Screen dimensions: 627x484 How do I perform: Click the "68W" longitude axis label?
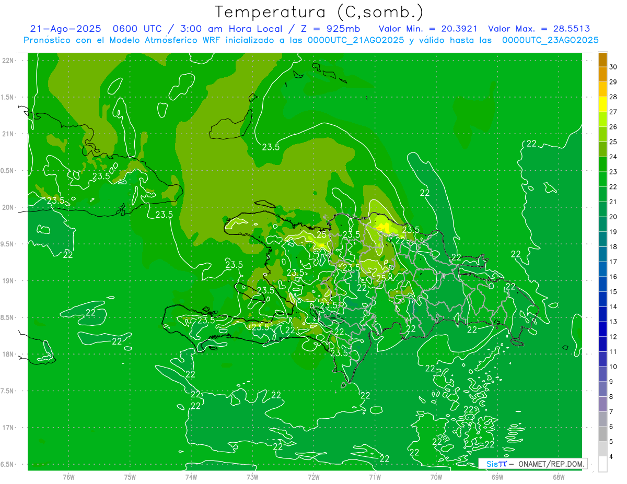click(559, 477)
